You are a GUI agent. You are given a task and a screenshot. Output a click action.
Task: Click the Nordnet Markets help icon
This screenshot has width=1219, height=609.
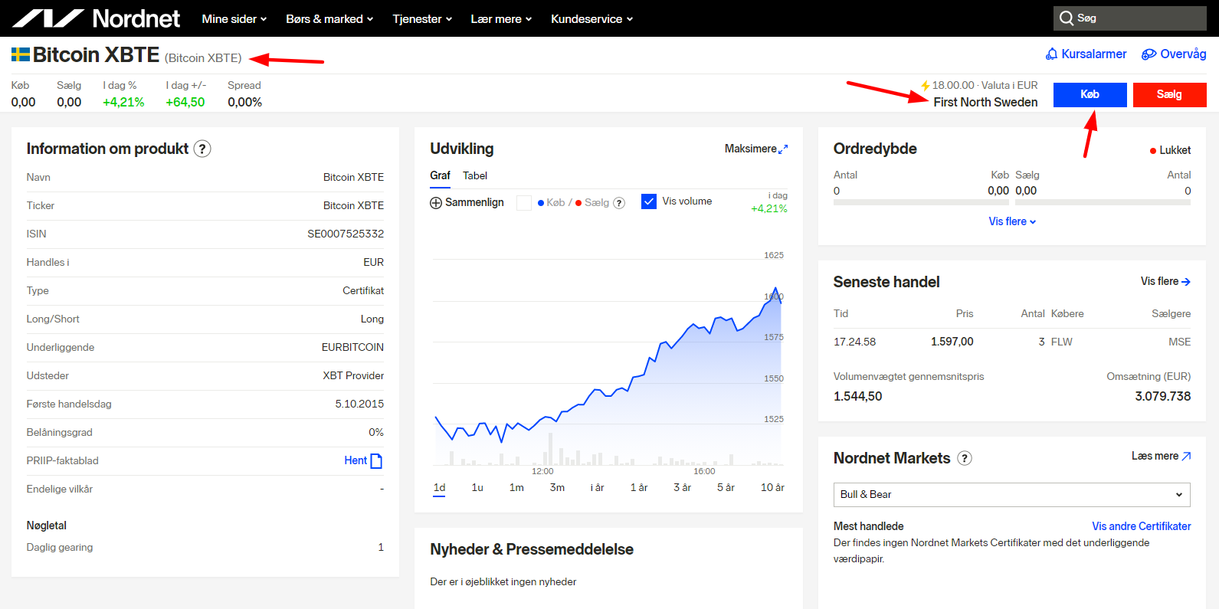click(965, 458)
